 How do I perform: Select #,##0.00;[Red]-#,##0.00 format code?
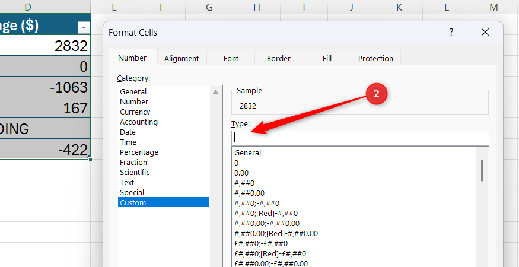[x=354, y=234]
